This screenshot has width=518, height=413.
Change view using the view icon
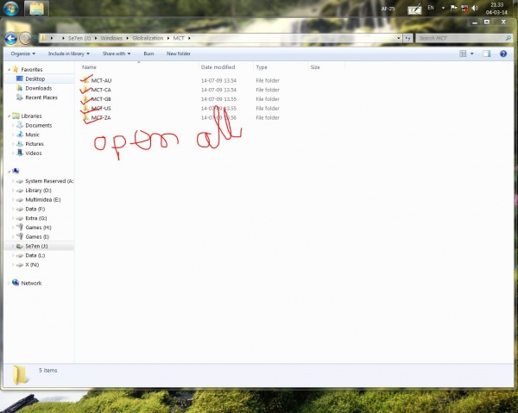pos(463,53)
